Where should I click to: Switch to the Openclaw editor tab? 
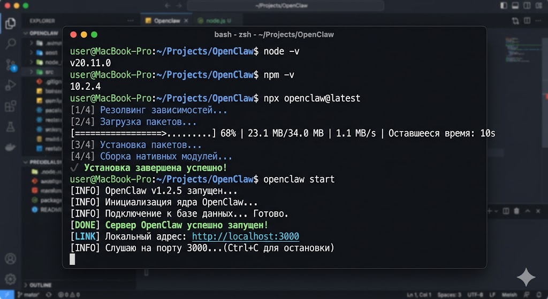click(x=167, y=21)
